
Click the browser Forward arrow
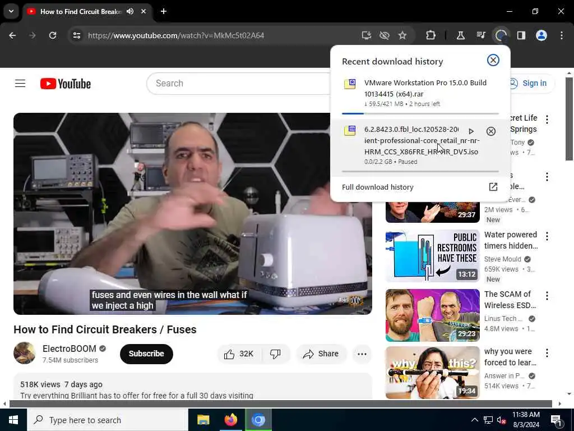click(x=32, y=35)
